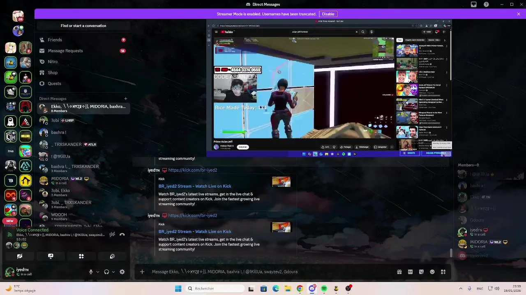526x295 pixels.
Task: Expand microphone input options arrow
Action: pyautogui.click(x=97, y=272)
